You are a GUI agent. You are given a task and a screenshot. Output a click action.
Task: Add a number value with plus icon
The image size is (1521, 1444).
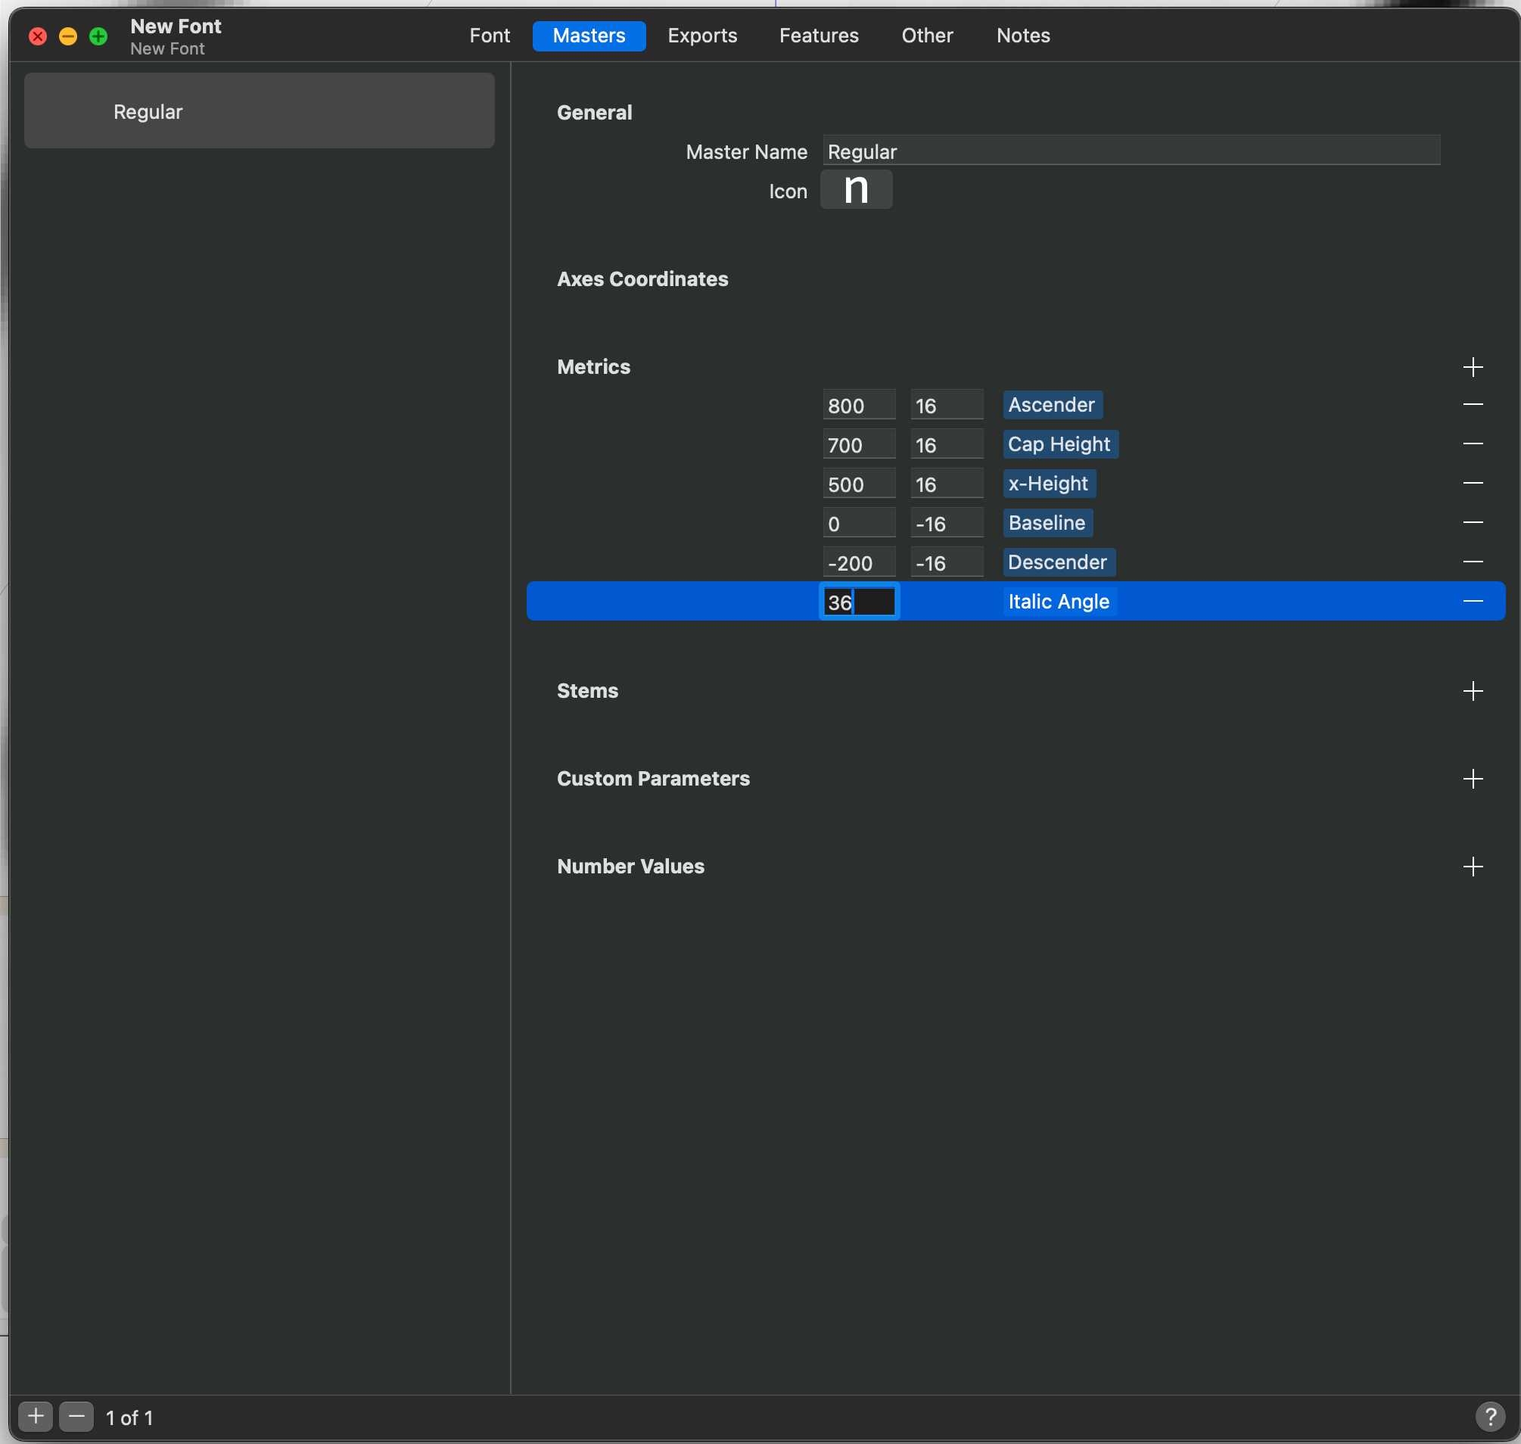(x=1473, y=867)
